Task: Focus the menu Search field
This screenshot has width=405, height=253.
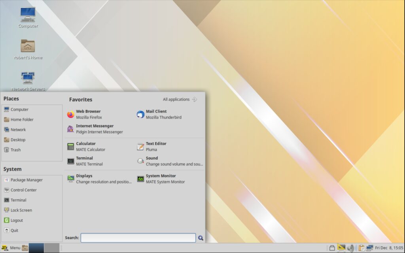Action: pos(138,238)
